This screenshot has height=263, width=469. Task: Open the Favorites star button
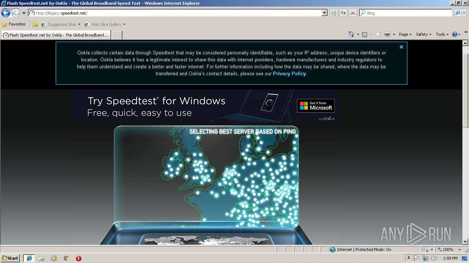[x=14, y=24]
